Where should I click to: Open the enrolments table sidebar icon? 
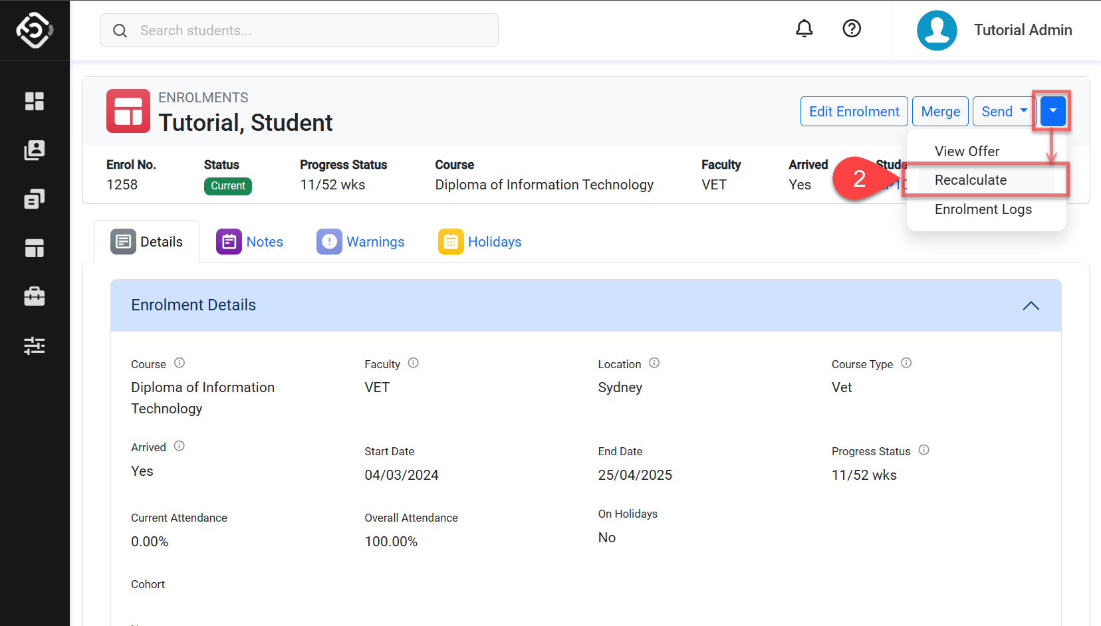point(35,248)
